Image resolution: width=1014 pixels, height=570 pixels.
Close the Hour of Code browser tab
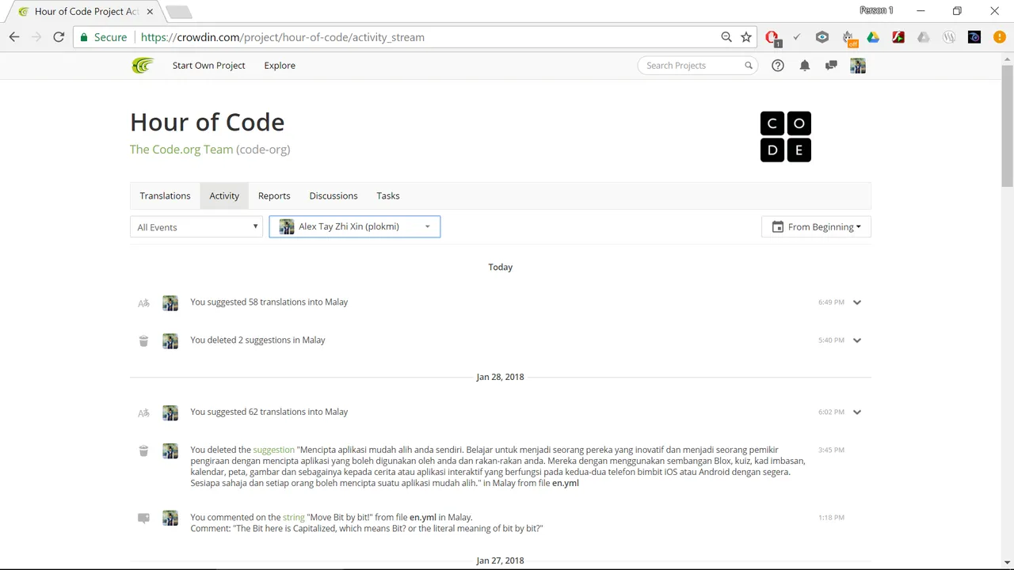pyautogui.click(x=150, y=12)
